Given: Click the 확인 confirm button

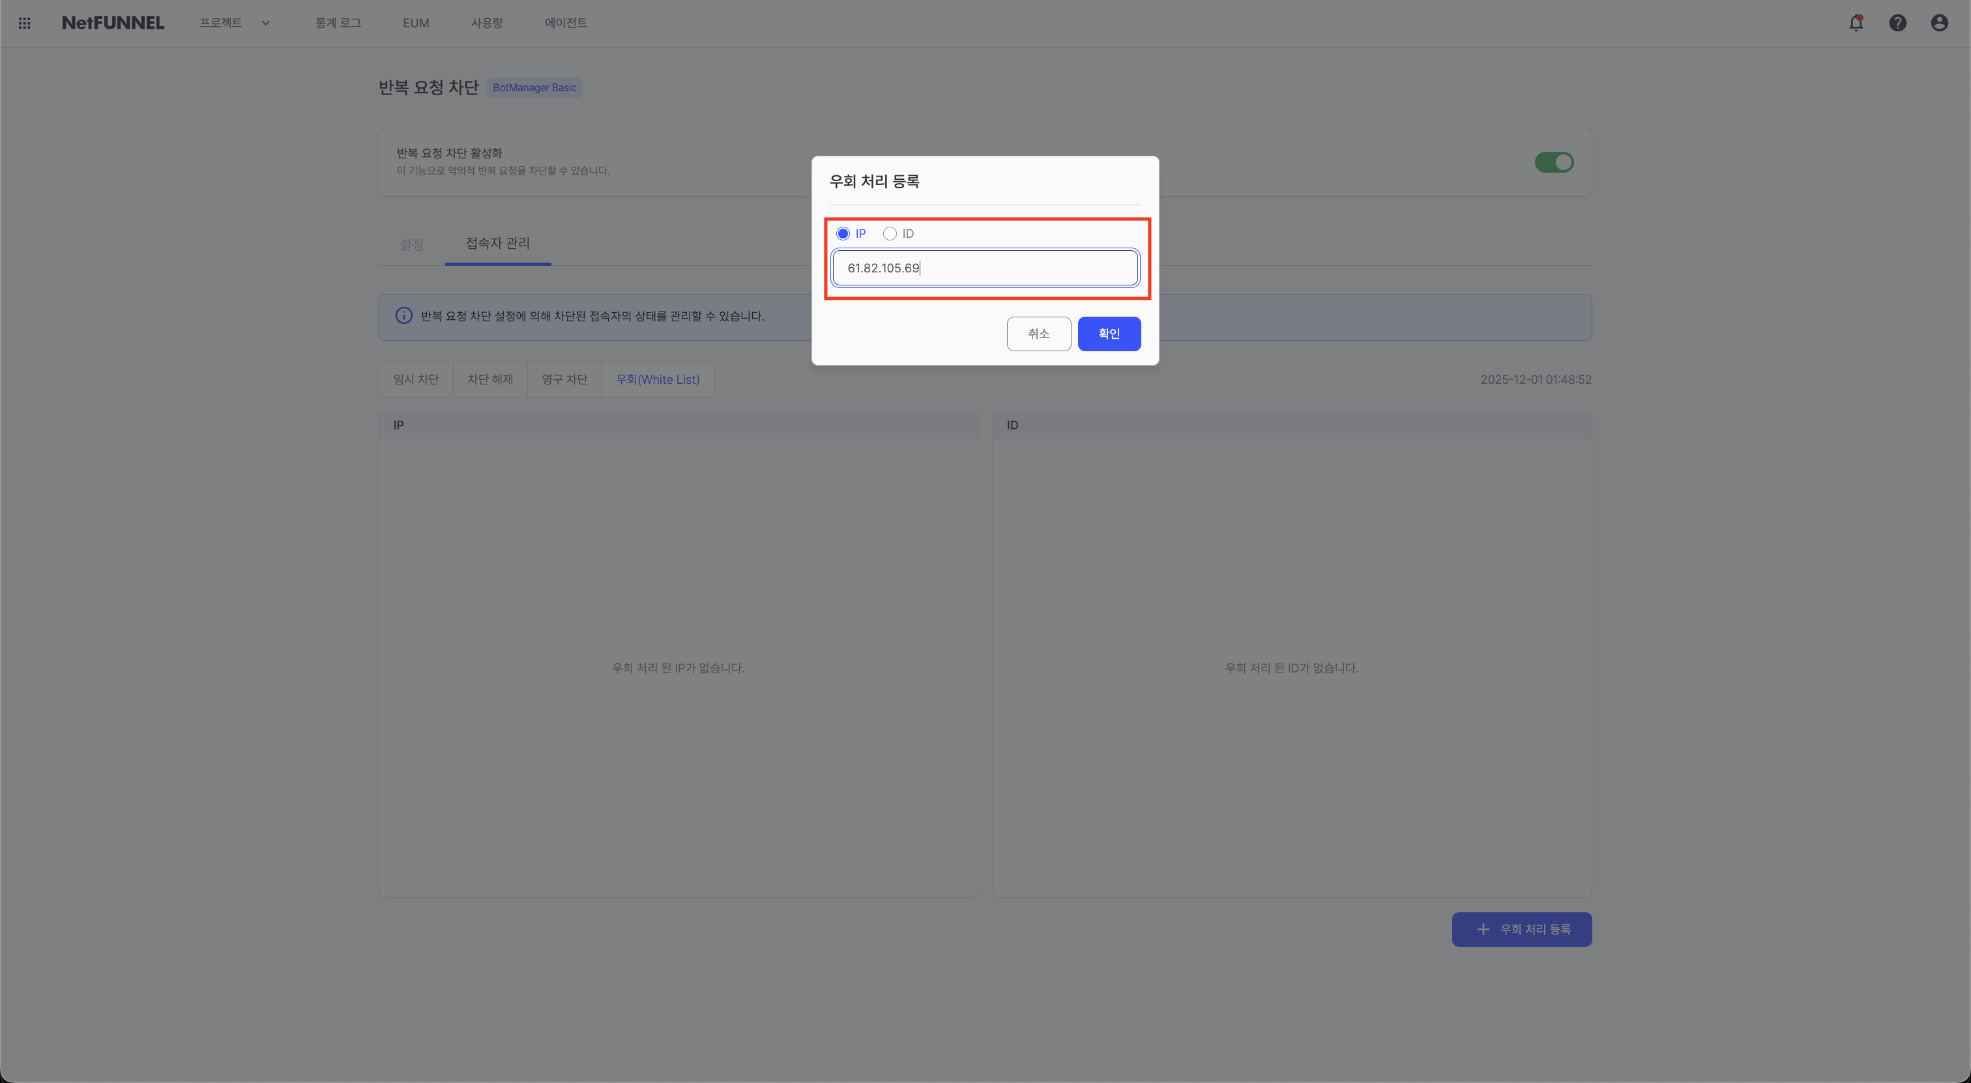Looking at the screenshot, I should tap(1109, 334).
